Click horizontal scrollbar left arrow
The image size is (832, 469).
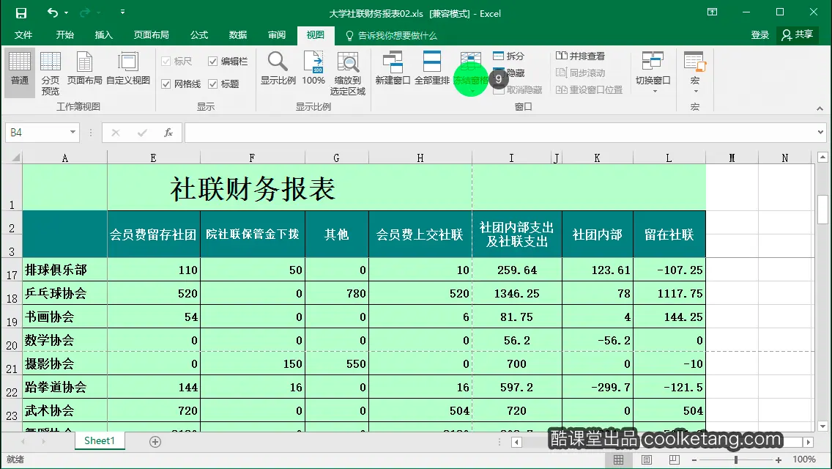point(517,442)
